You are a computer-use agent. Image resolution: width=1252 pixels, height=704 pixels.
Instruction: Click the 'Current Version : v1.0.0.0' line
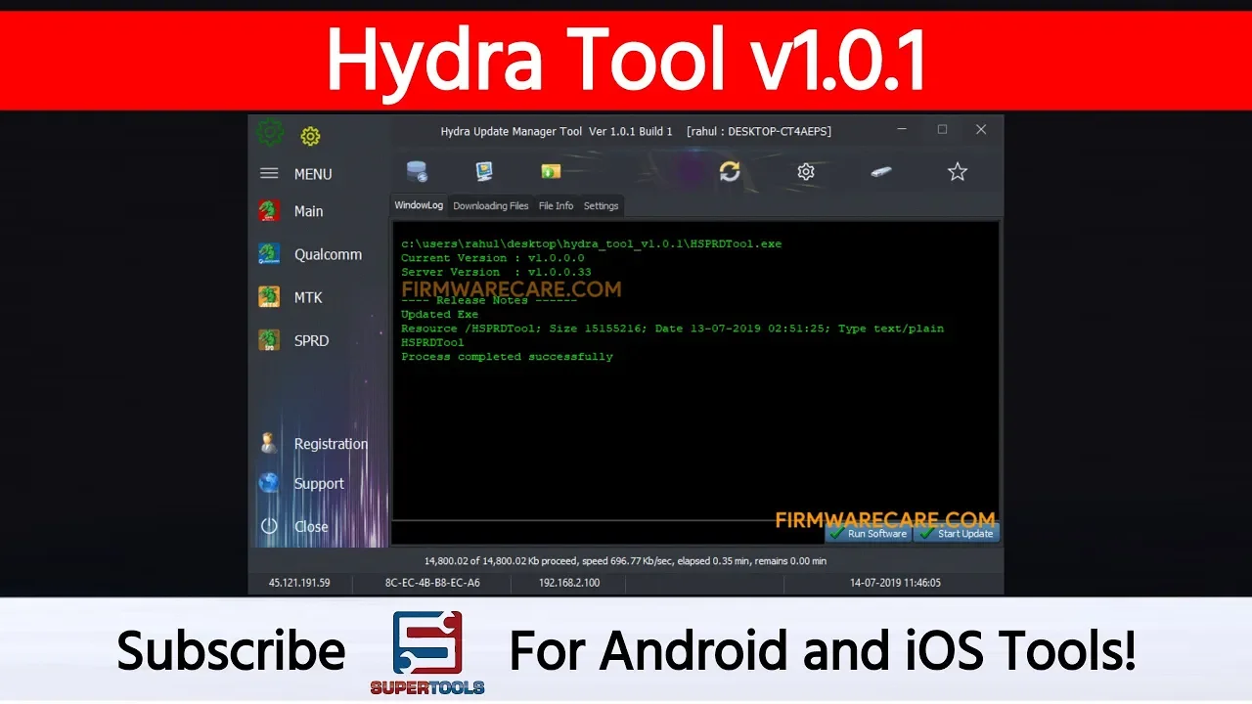tap(493, 258)
